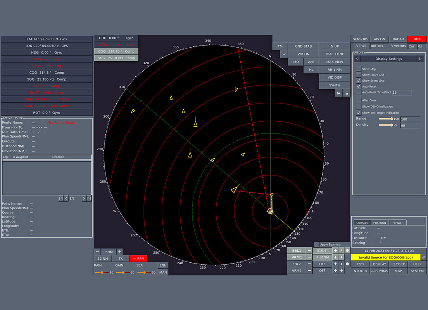Go to previous route leg page
428x310 pixels.
point(66,198)
